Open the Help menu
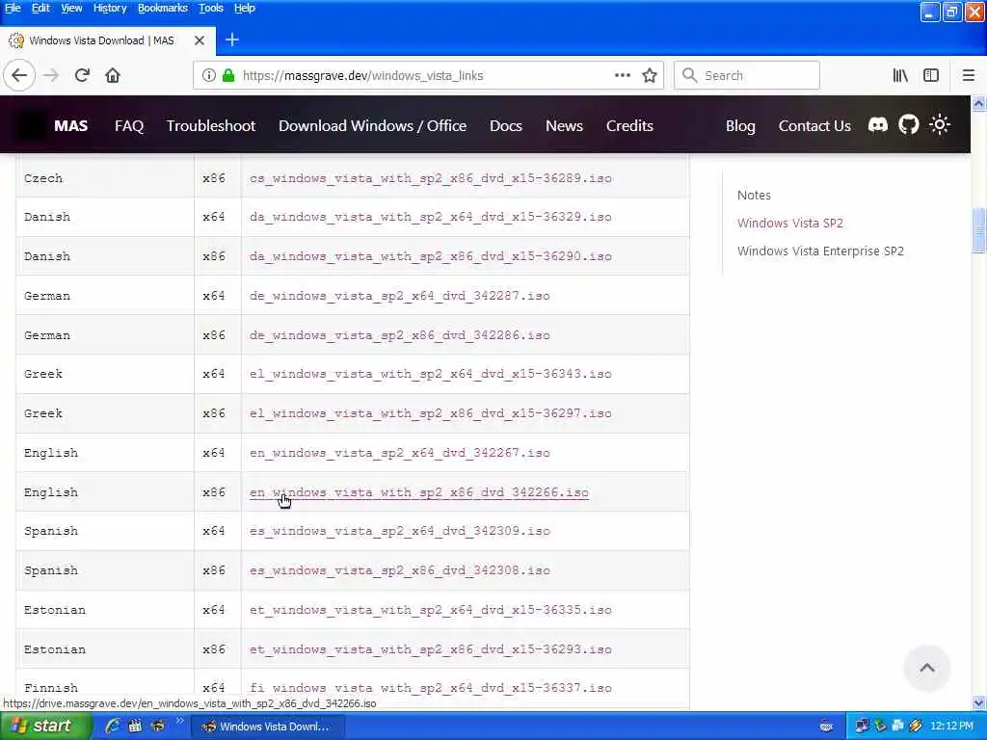 [244, 8]
